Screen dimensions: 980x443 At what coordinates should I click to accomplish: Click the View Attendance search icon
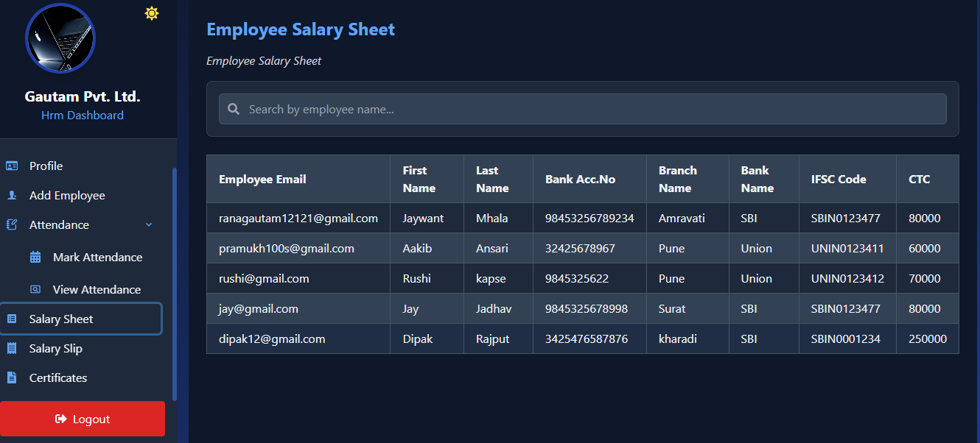point(35,289)
